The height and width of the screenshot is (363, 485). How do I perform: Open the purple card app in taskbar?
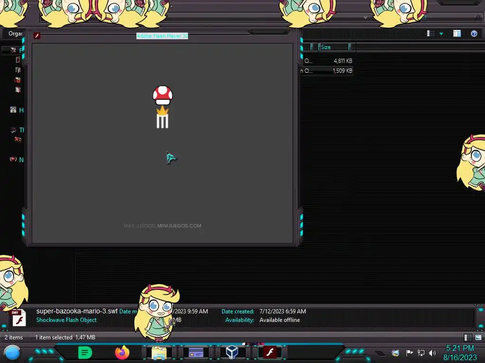pos(196,353)
